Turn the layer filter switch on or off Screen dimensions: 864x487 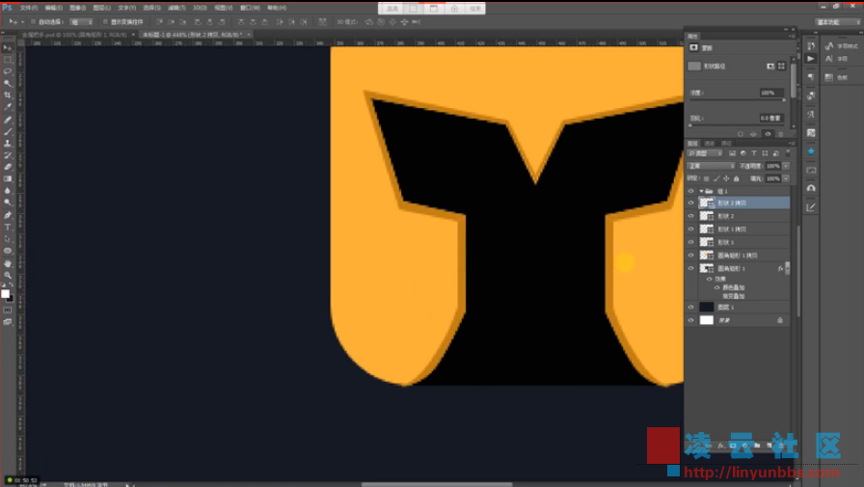click(x=788, y=152)
